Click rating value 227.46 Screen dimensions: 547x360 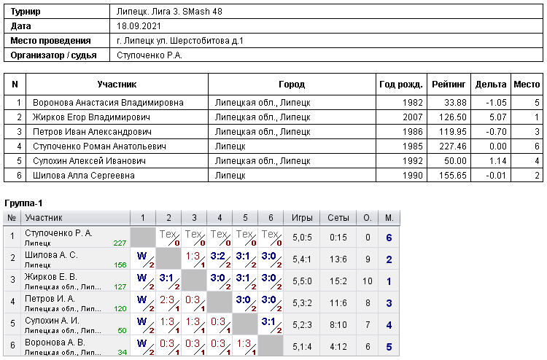452,146
